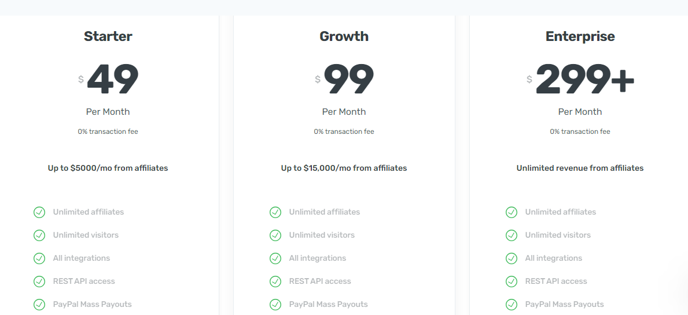Click the Enterprise $299+ price

click(584, 79)
